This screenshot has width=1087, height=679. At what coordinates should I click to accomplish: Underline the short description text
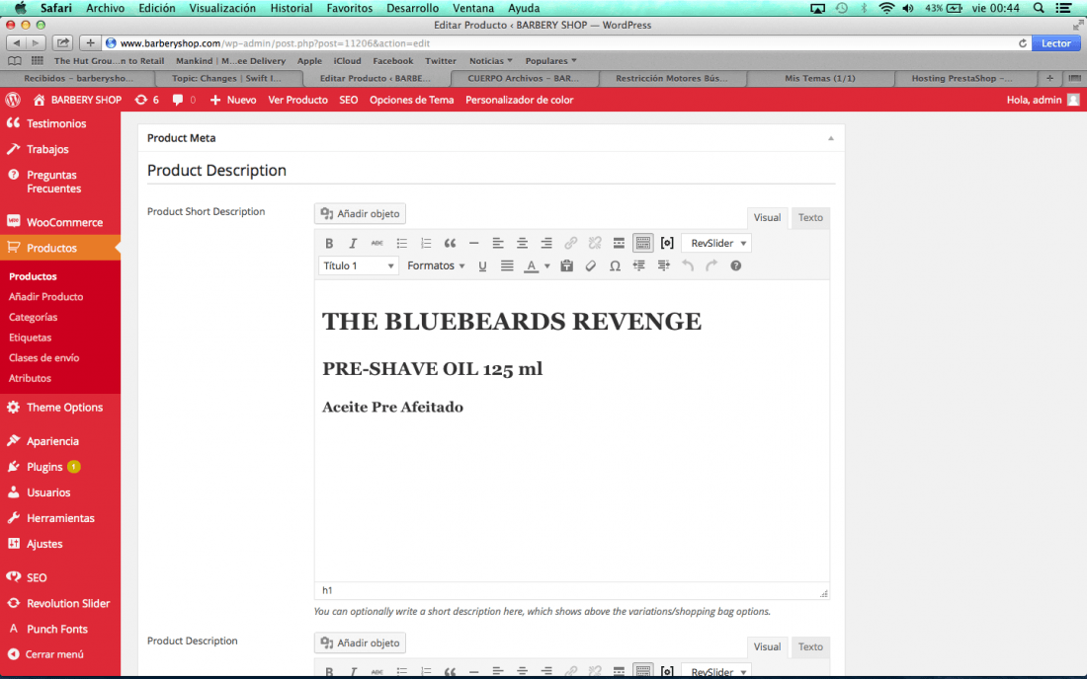(482, 265)
